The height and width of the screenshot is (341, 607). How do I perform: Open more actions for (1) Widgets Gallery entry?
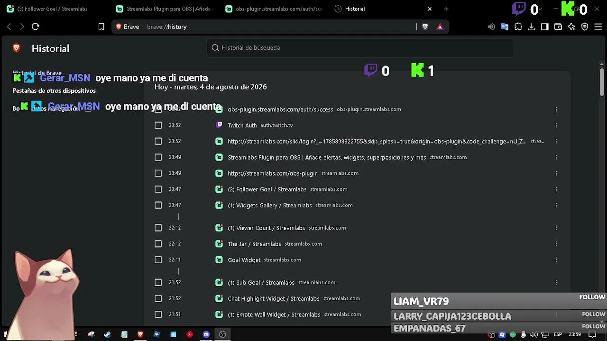click(556, 205)
